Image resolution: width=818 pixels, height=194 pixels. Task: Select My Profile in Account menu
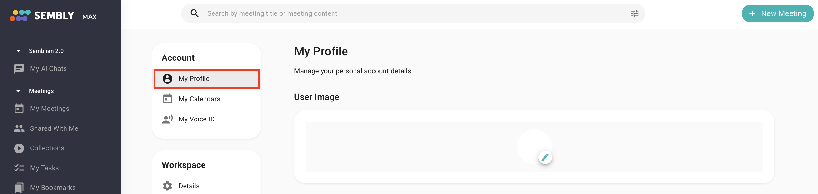coord(207,79)
